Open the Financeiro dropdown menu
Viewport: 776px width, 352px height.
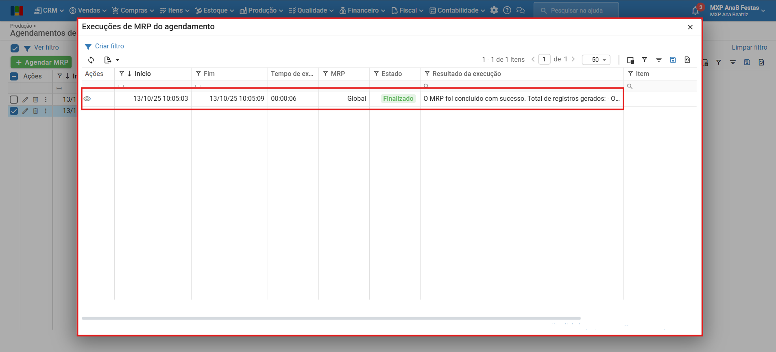click(362, 11)
